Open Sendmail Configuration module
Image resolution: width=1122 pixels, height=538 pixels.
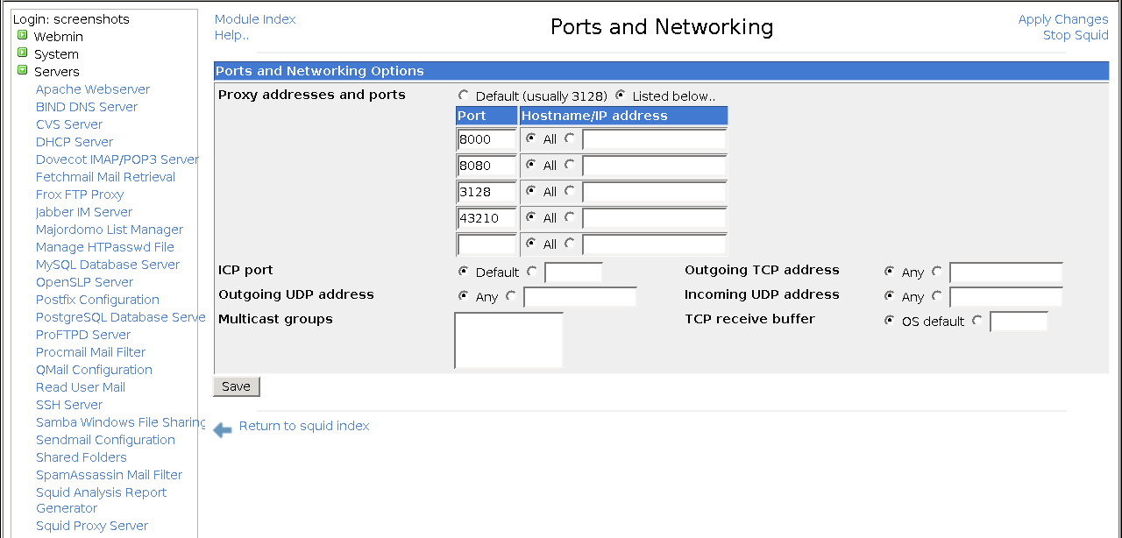click(105, 440)
